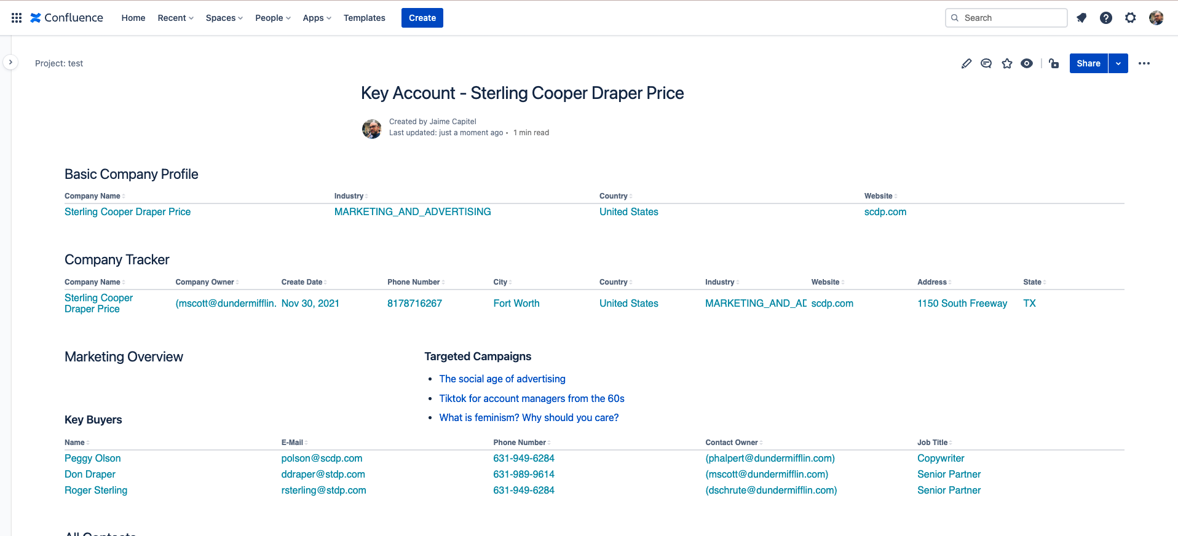Click MARKETING_AND_ADVERTISING in Basic Company Profile
The height and width of the screenshot is (536, 1178).
pyautogui.click(x=413, y=211)
